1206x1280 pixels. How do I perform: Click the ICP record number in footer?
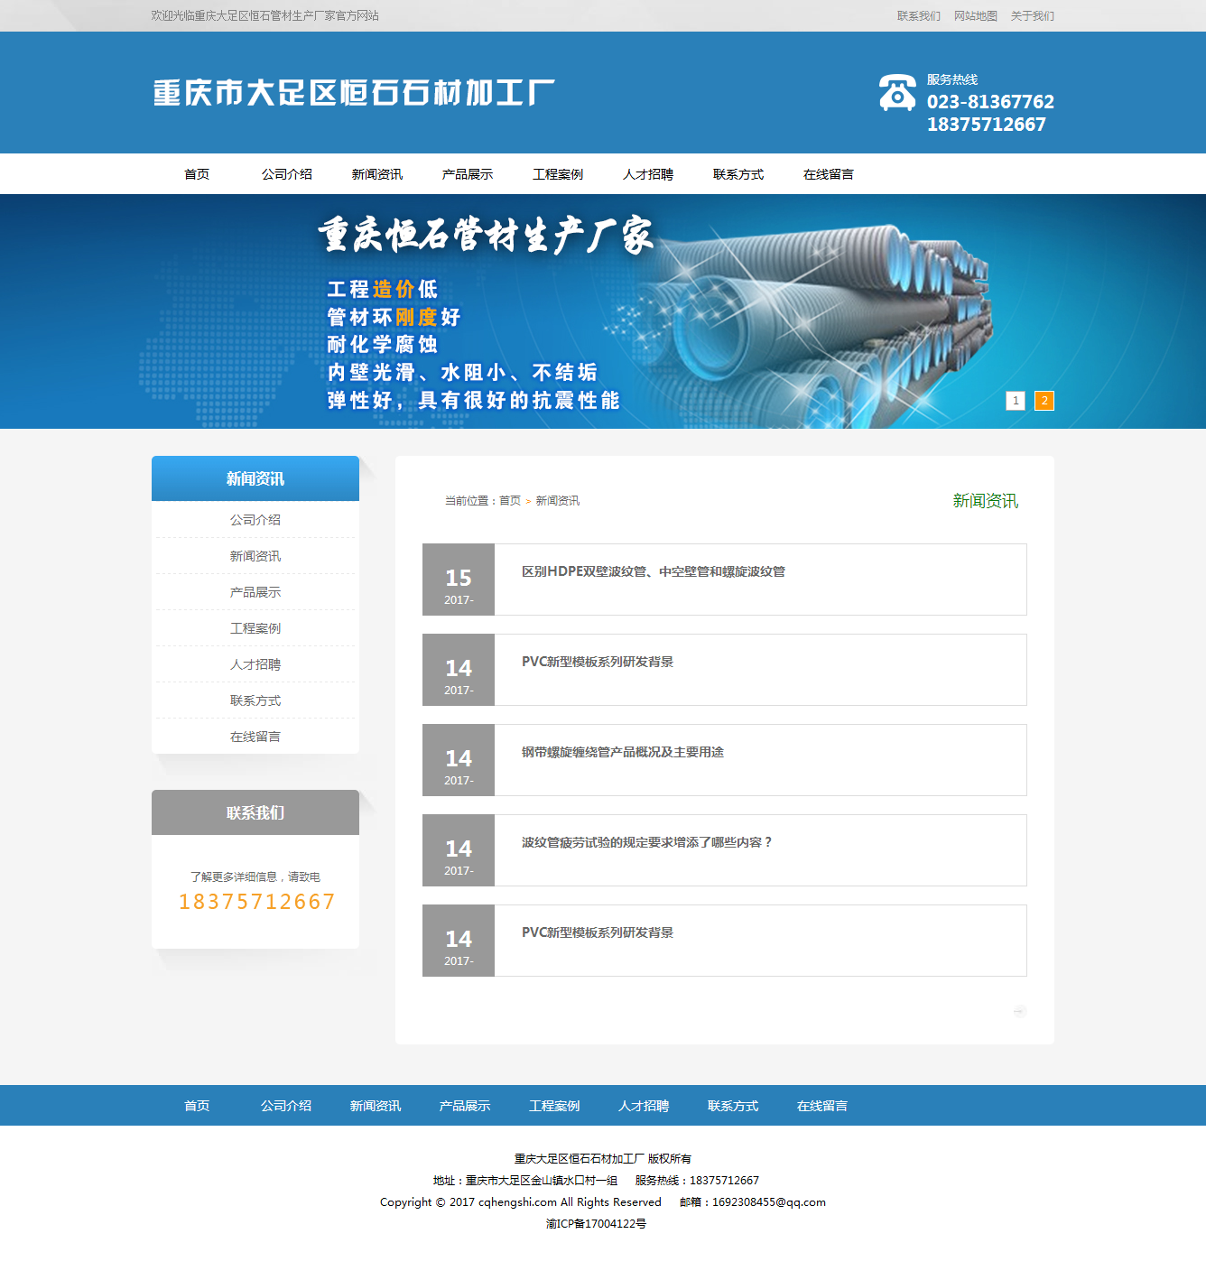coord(596,1224)
